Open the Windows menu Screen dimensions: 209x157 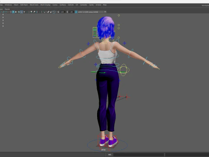click(x=8, y=5)
